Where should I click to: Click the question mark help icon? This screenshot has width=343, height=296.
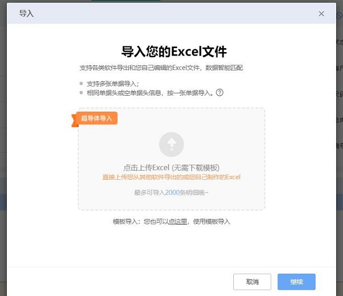click(x=220, y=93)
